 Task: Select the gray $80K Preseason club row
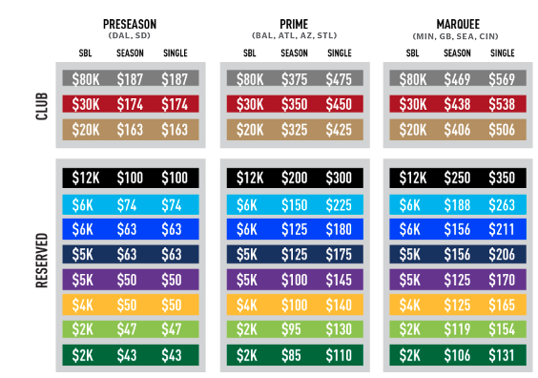coord(131,78)
